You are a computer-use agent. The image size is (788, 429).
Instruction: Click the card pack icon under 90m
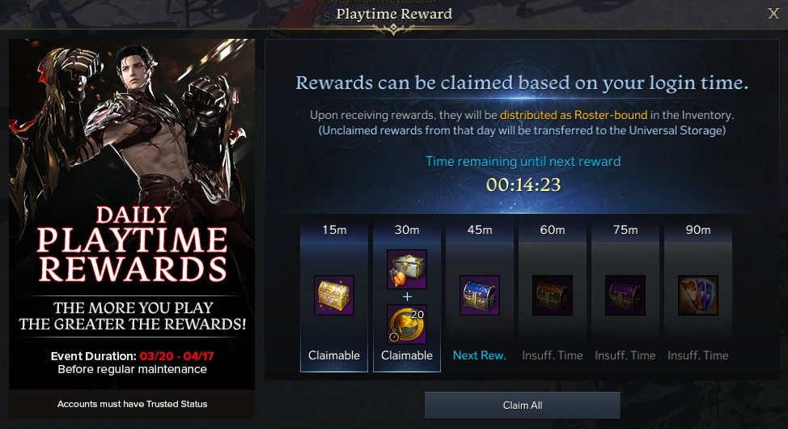698,295
